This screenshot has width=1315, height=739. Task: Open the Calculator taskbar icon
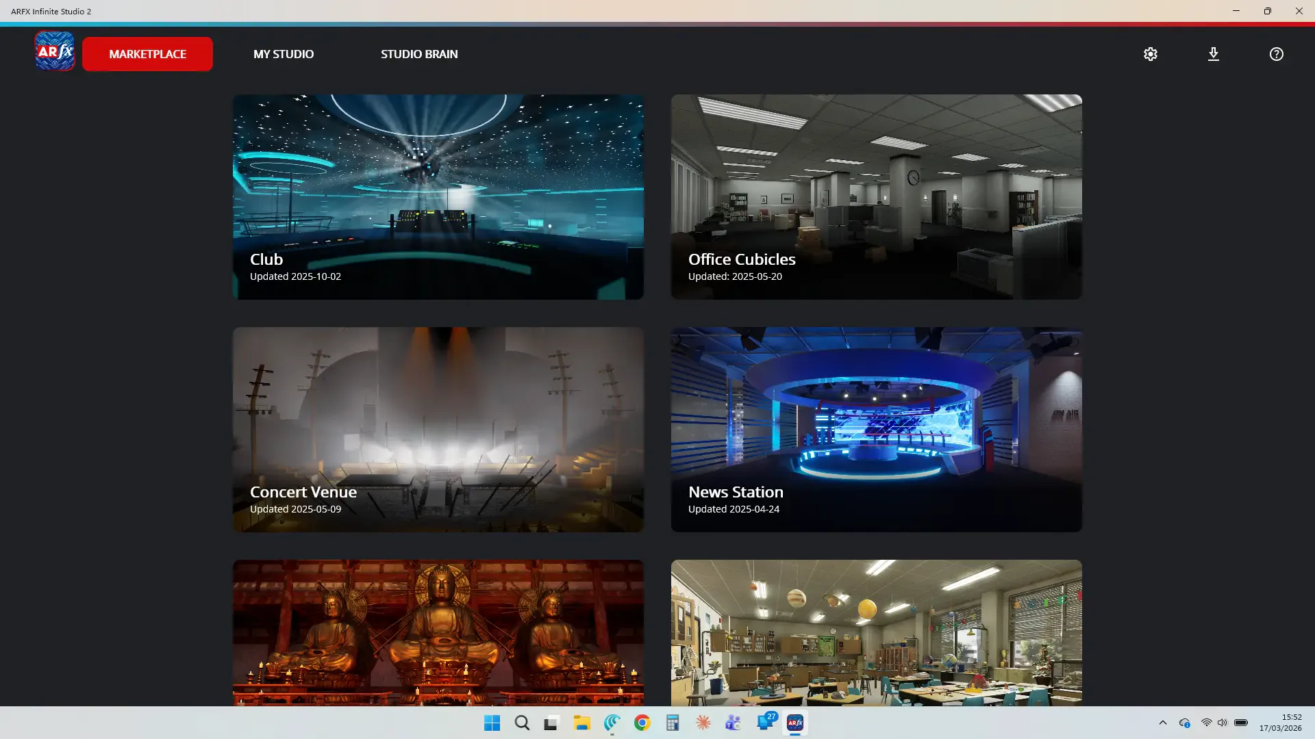[x=673, y=723]
